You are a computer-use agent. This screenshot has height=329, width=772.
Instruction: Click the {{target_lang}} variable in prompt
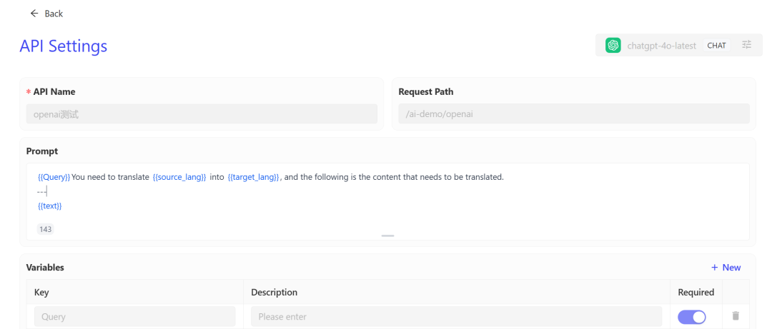[254, 177]
